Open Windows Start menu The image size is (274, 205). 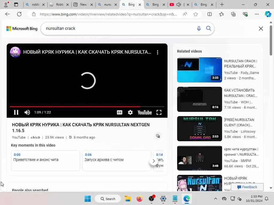click(x=87, y=199)
